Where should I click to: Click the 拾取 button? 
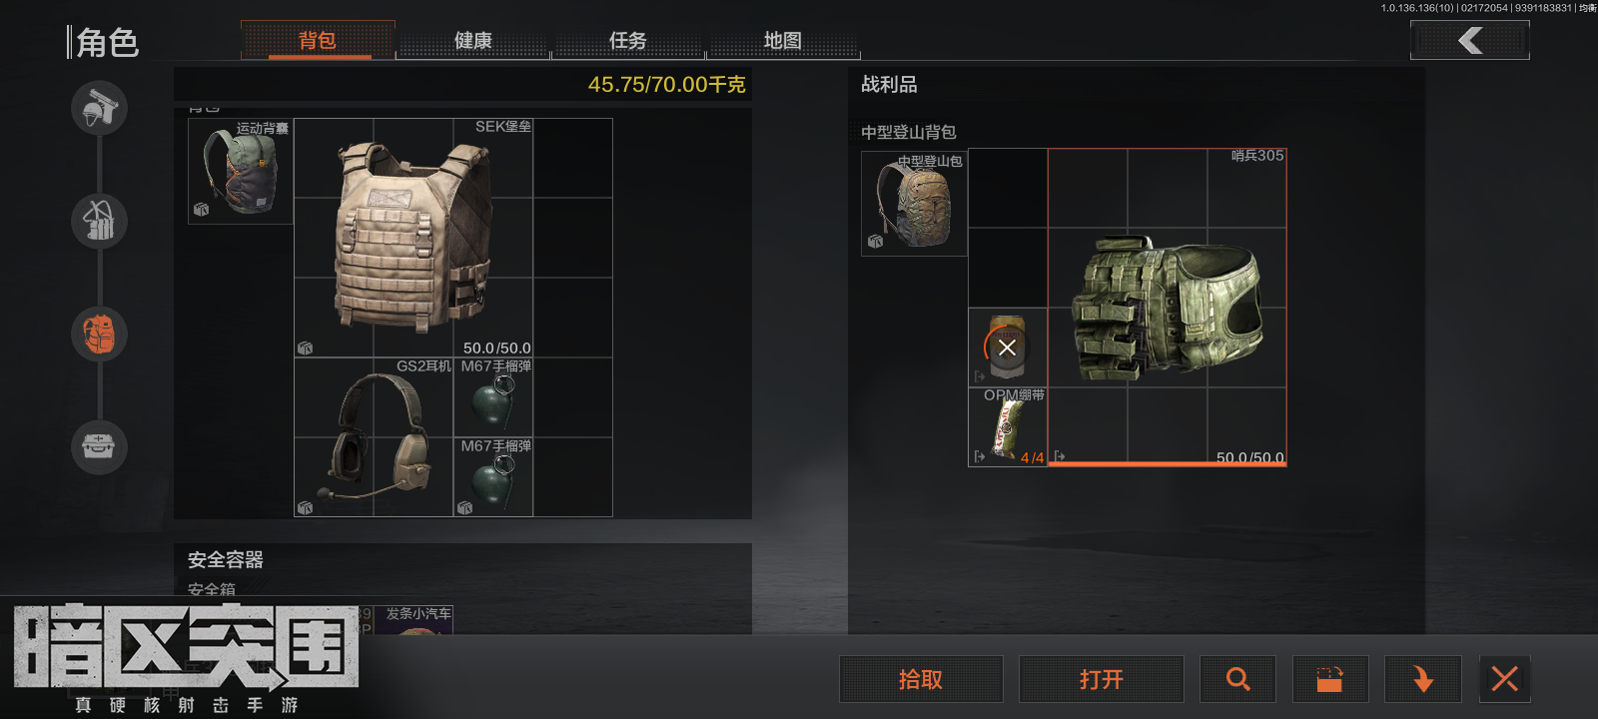[x=921, y=680]
